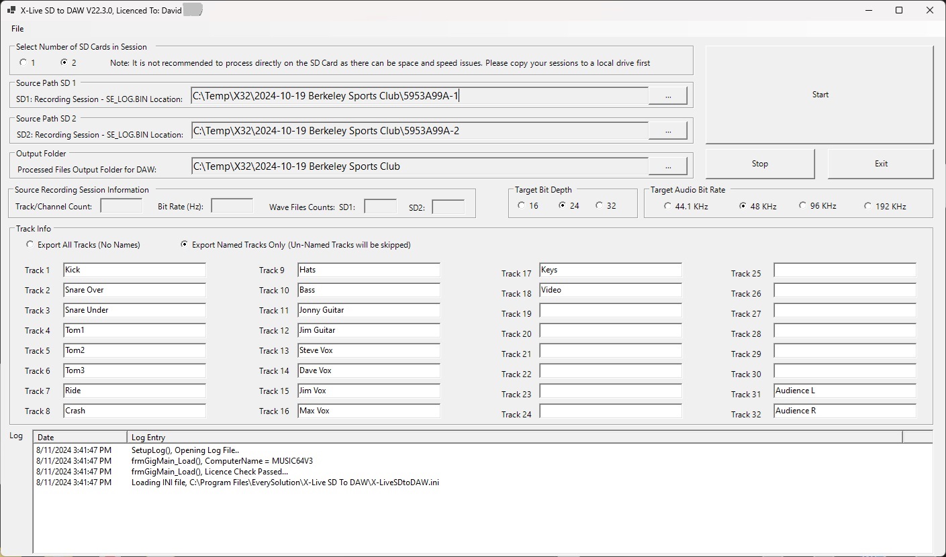The width and height of the screenshot is (946, 557).
Task: Click the Wave Files Counts SD2 field
Action: click(448, 207)
